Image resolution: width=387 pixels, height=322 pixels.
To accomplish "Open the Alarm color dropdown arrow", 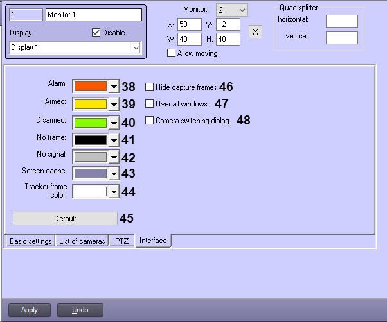I will [x=114, y=87].
